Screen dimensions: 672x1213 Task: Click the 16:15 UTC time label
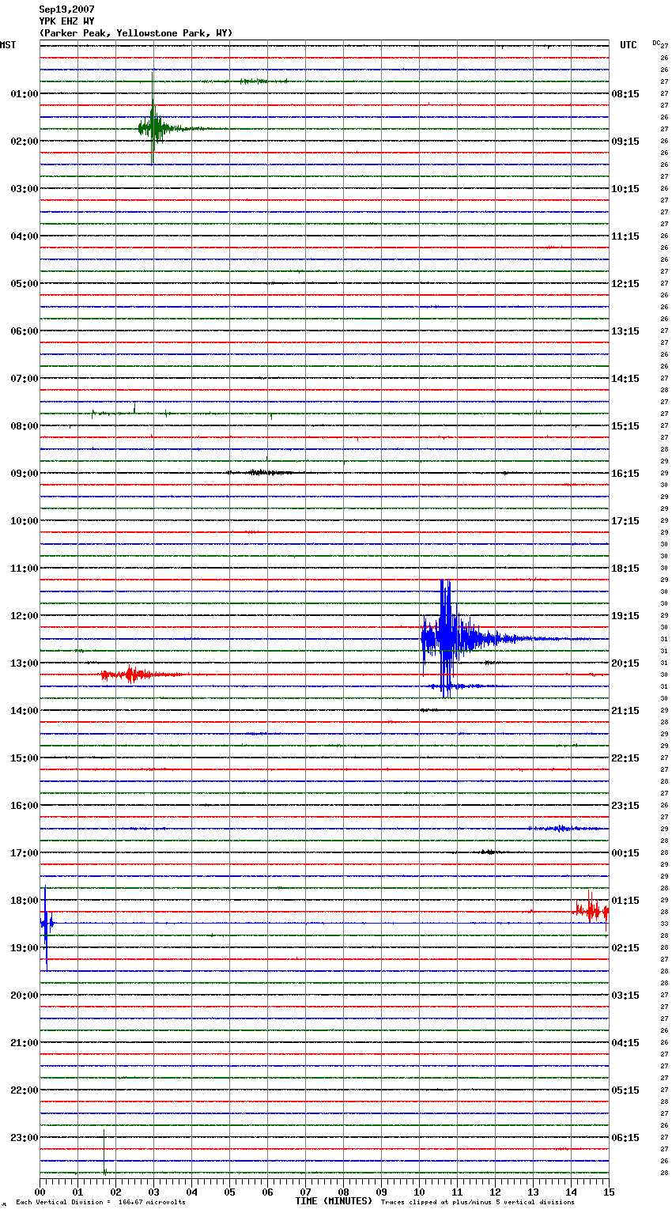[625, 474]
